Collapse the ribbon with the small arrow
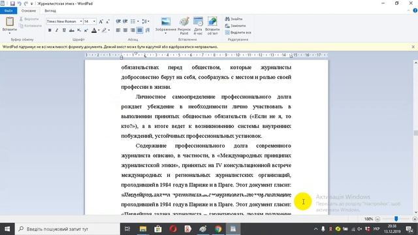 click(x=409, y=10)
